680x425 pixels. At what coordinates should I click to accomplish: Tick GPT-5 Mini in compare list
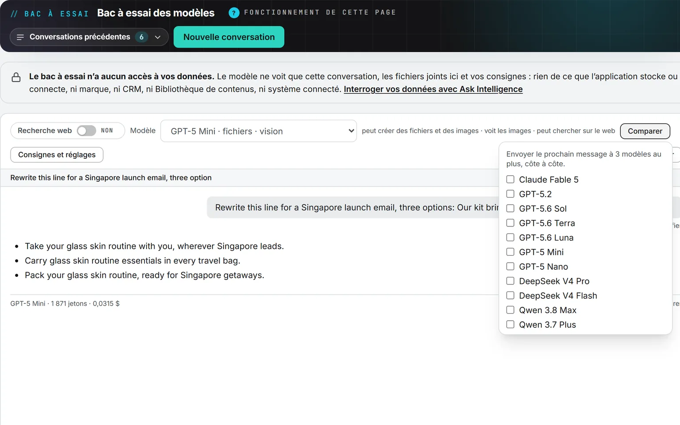click(x=510, y=252)
